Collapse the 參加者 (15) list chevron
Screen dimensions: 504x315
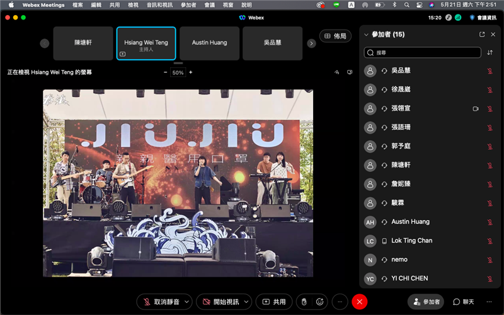pyautogui.click(x=366, y=35)
